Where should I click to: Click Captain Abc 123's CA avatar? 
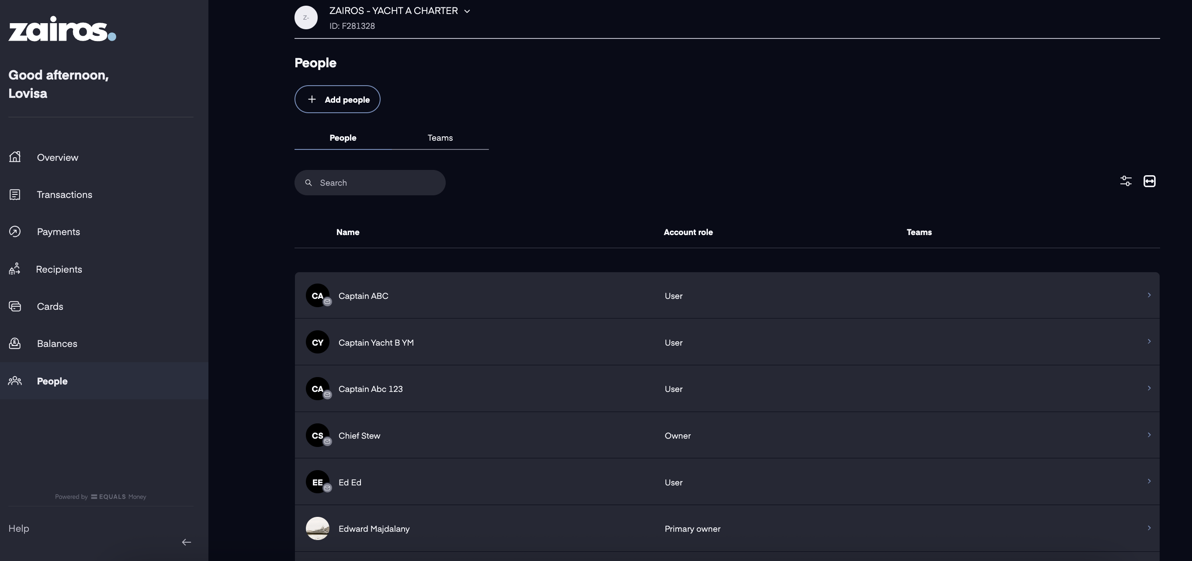[x=317, y=388]
